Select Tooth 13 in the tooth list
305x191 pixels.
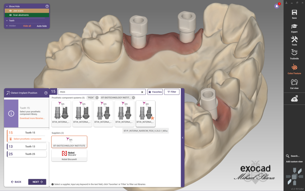coord(27,146)
